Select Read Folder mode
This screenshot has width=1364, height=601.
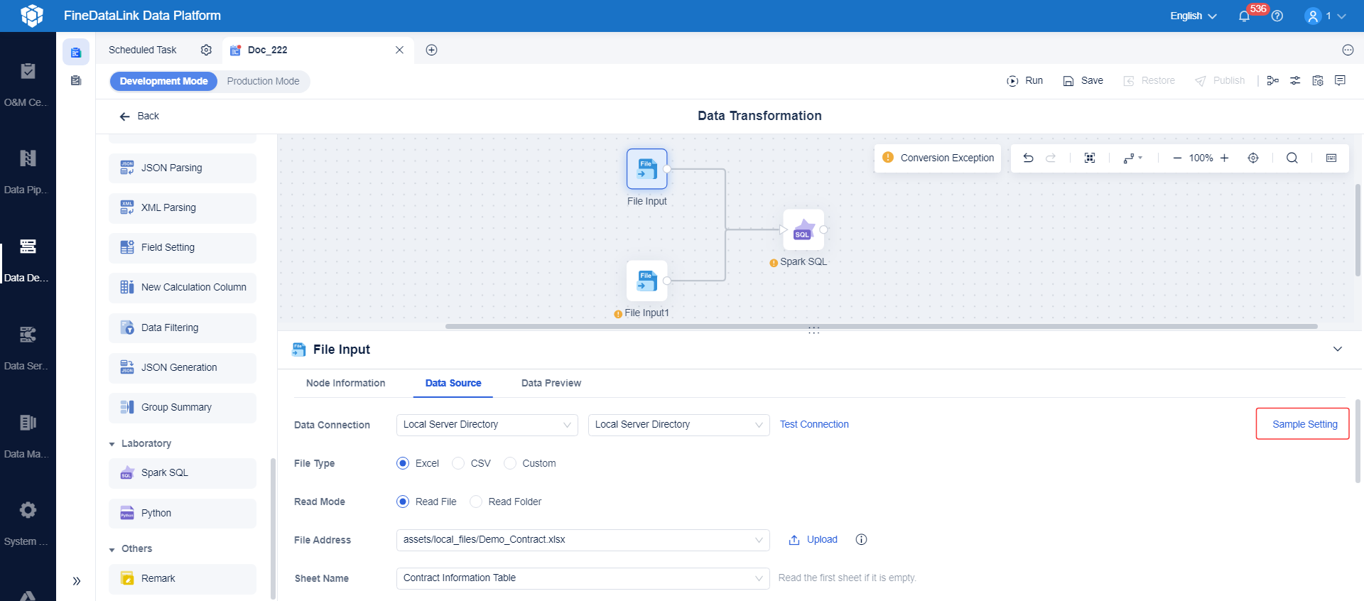click(x=476, y=502)
